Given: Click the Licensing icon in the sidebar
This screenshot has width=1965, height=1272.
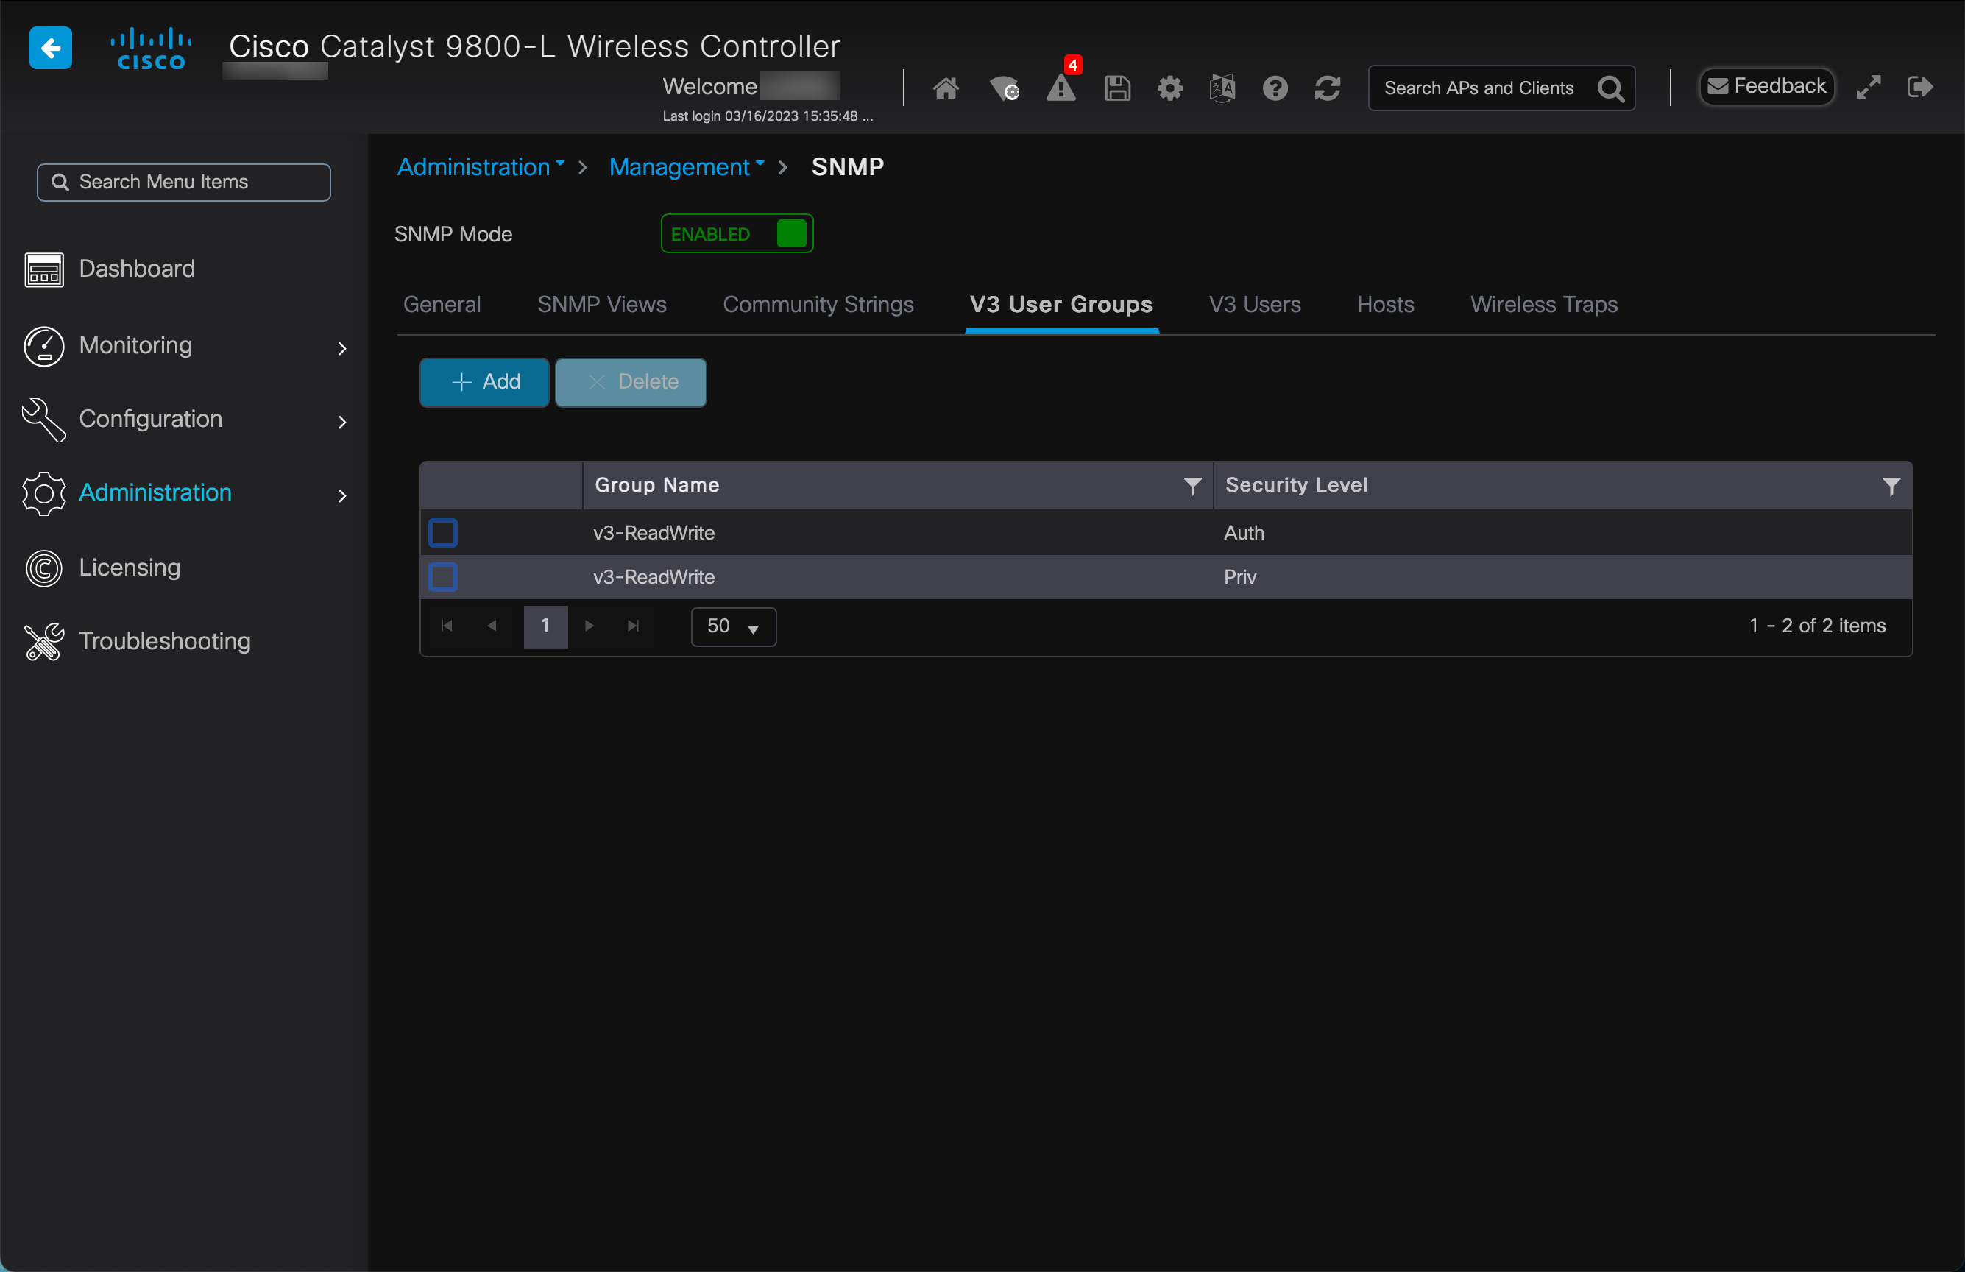Looking at the screenshot, I should tap(43, 568).
